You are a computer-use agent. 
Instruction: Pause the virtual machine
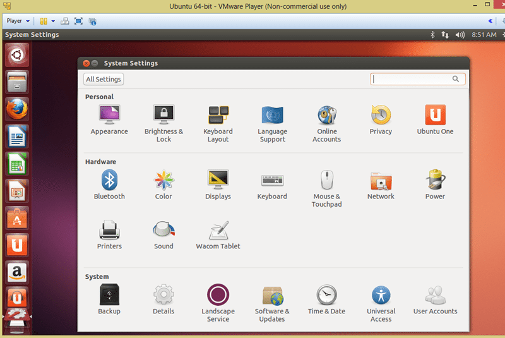(44, 21)
